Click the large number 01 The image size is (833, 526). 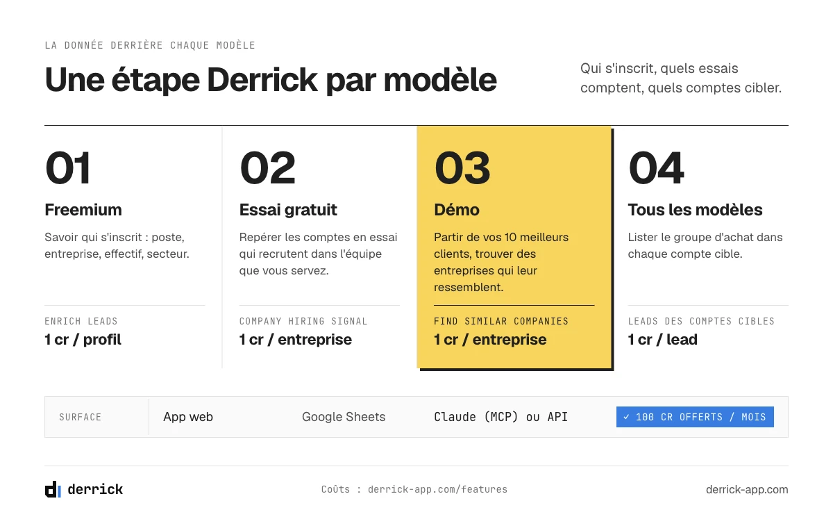click(68, 168)
